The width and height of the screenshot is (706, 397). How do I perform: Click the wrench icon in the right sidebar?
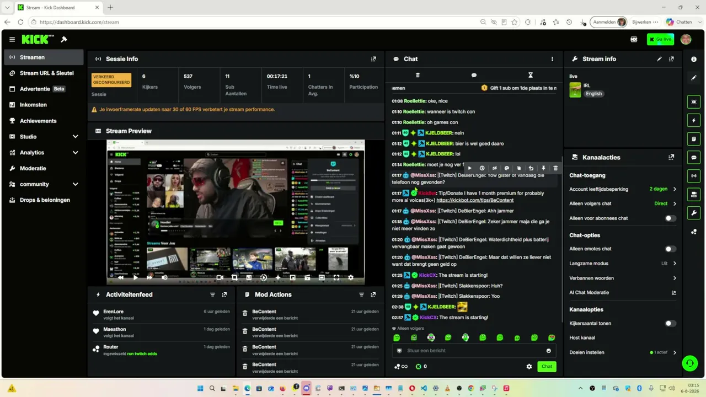click(694, 213)
